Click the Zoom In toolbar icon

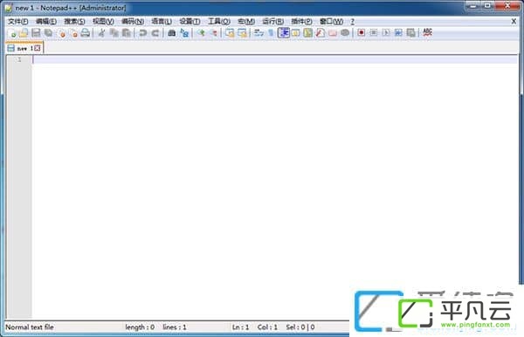(x=201, y=32)
